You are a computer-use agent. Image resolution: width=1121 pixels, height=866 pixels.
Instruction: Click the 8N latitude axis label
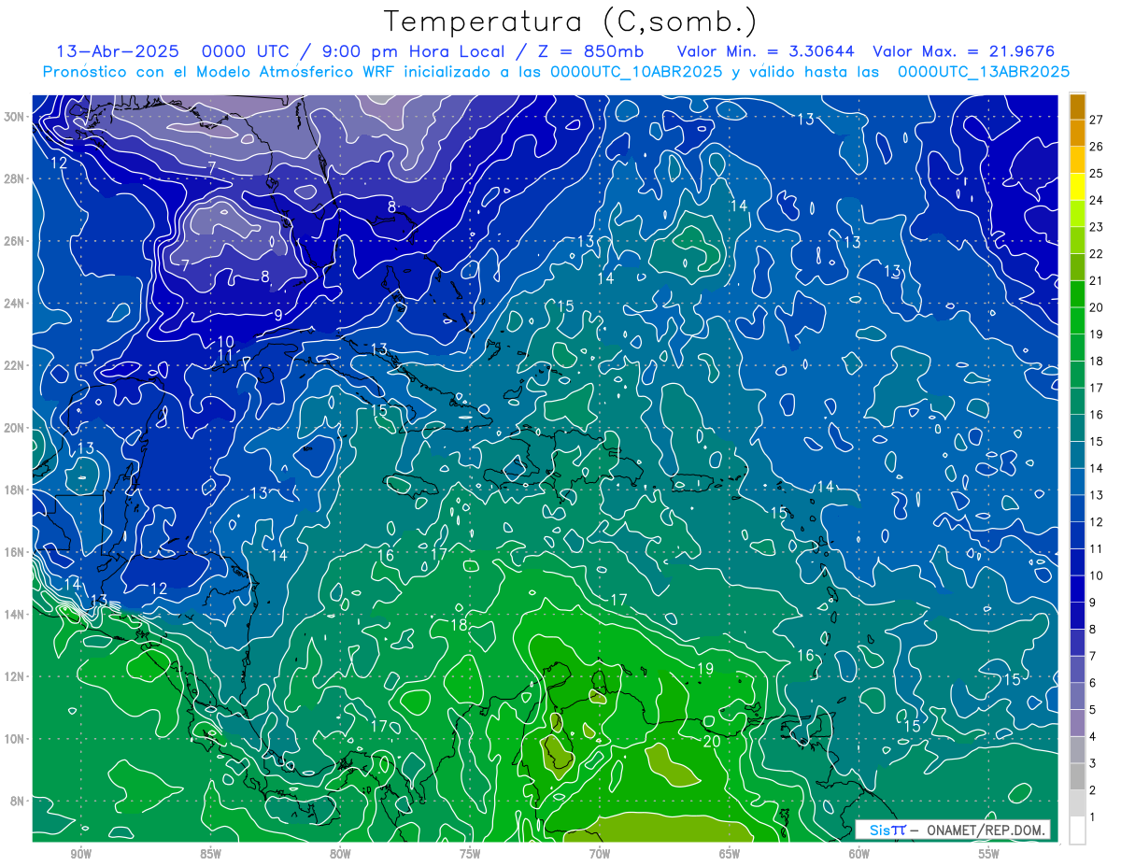pos(19,801)
